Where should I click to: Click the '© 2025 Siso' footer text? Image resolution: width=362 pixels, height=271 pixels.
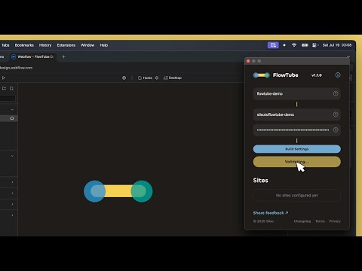[x=263, y=221]
